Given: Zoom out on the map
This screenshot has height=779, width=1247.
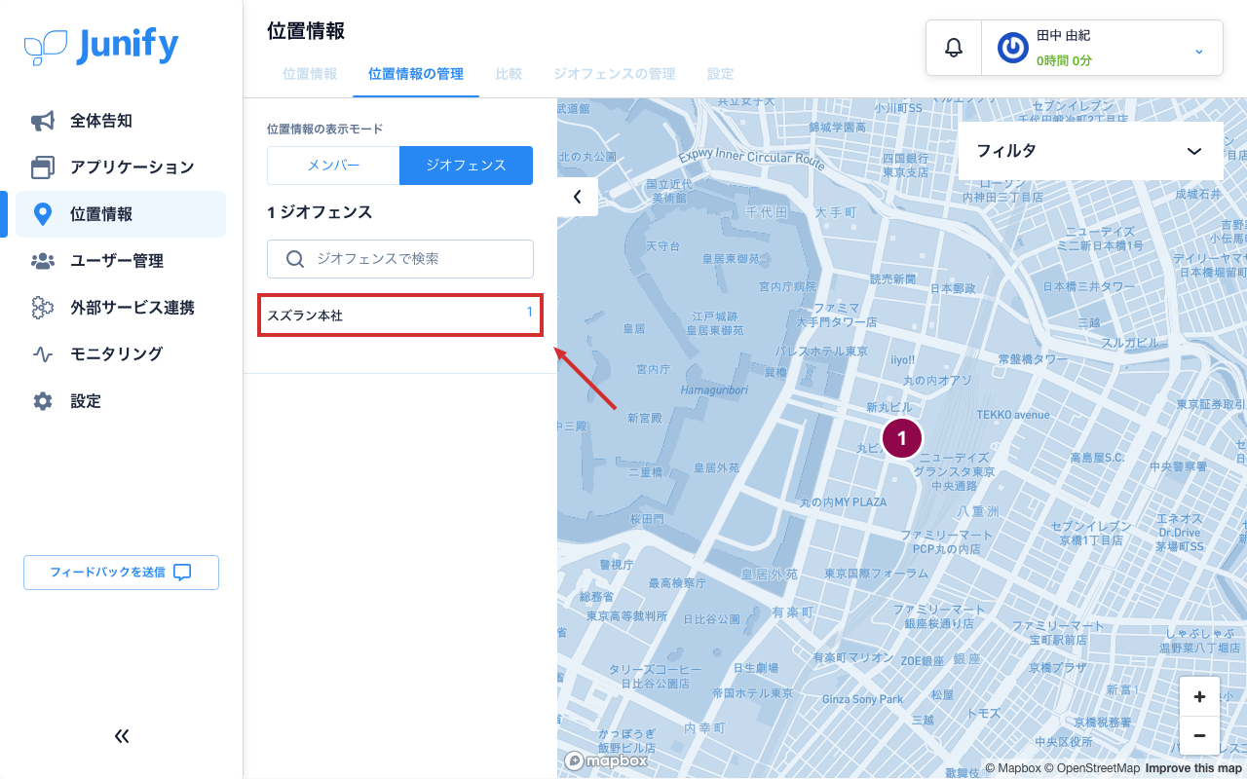Looking at the screenshot, I should [x=1199, y=735].
